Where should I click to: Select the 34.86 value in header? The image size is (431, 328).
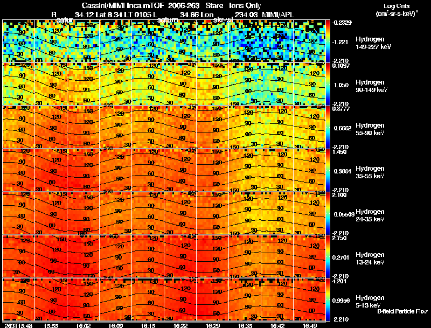(190, 15)
